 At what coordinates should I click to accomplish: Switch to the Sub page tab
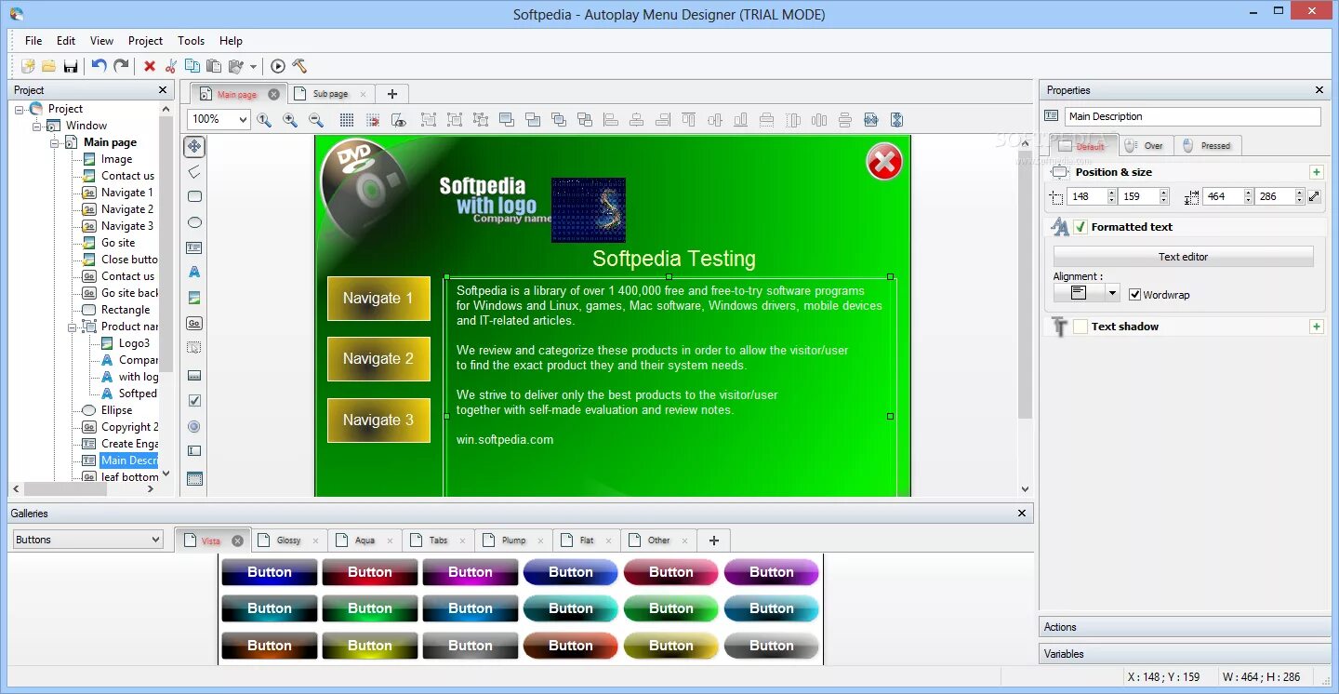tap(330, 94)
